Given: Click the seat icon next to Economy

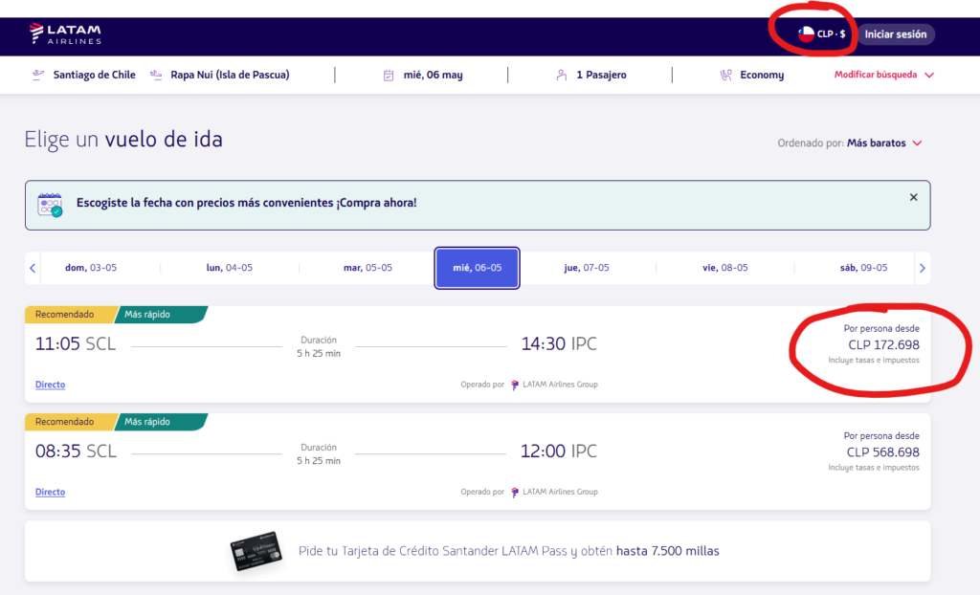Looking at the screenshot, I should (726, 76).
